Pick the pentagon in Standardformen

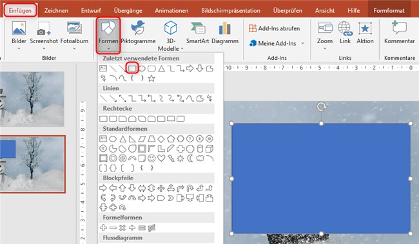click(x=171, y=139)
